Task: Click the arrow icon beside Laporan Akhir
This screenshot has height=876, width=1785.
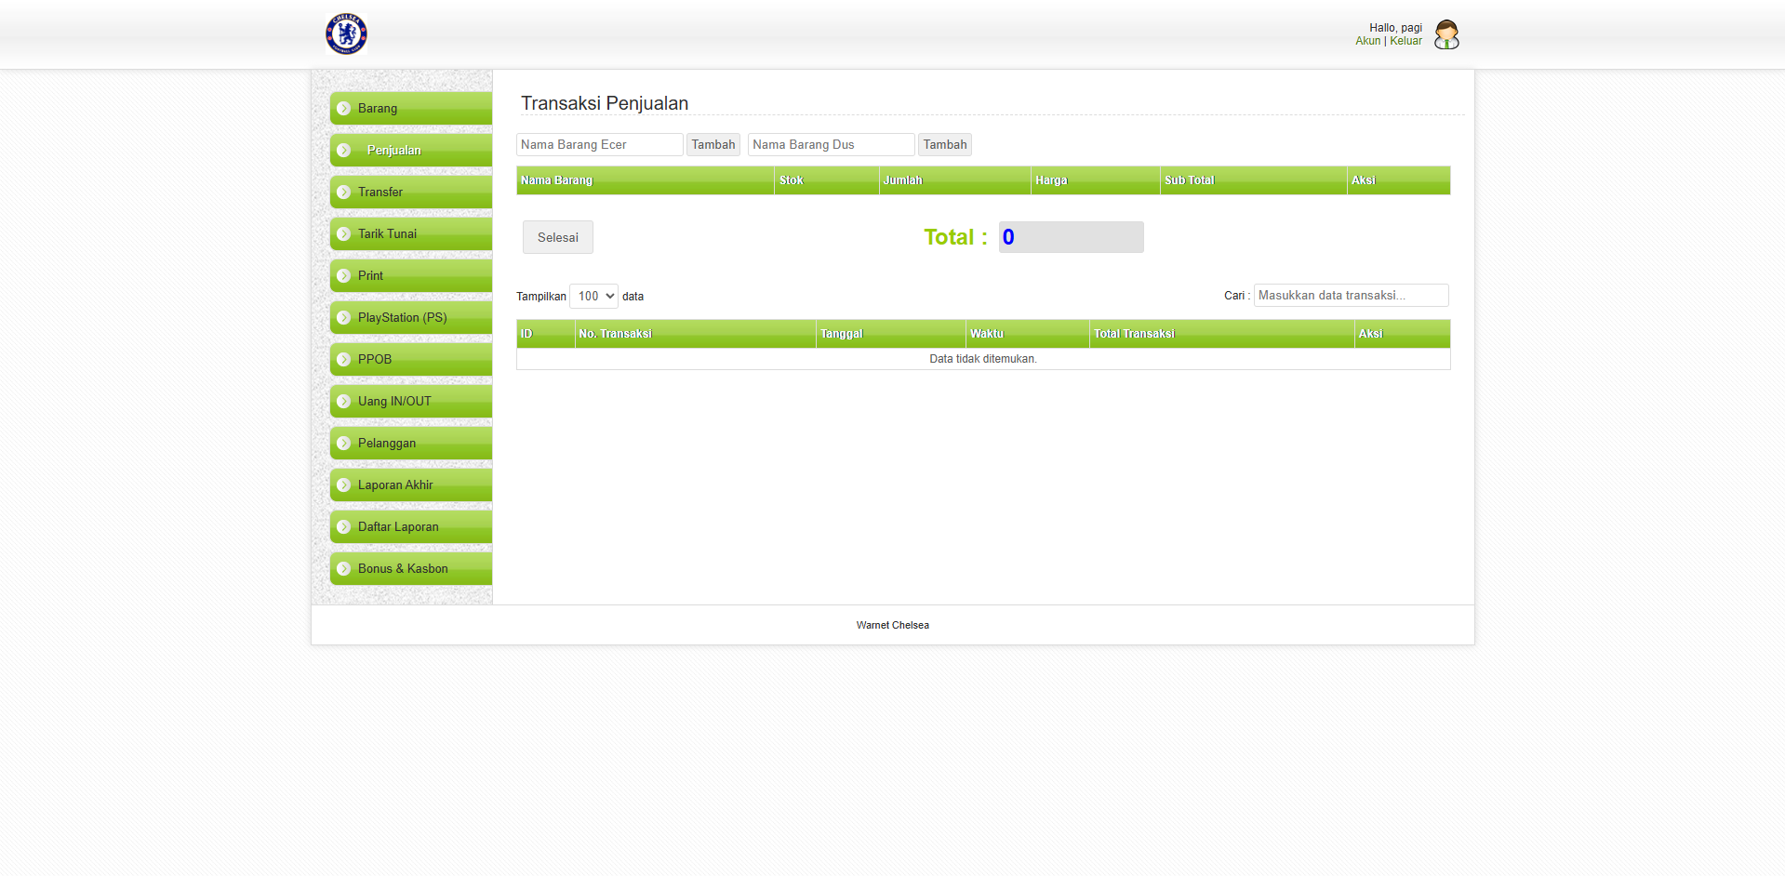Action: point(344,485)
